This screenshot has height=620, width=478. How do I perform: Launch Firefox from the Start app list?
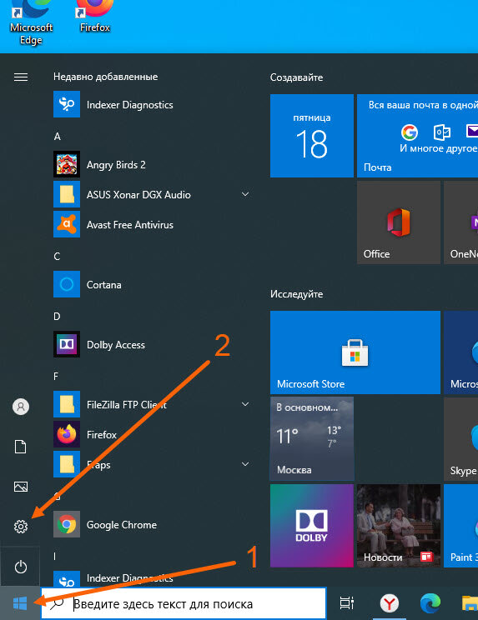click(x=153, y=434)
